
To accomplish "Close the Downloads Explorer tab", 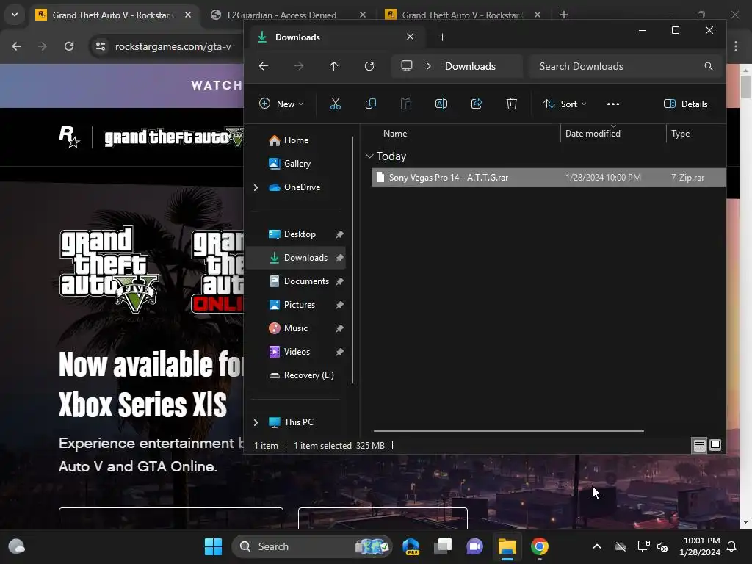I will point(410,37).
